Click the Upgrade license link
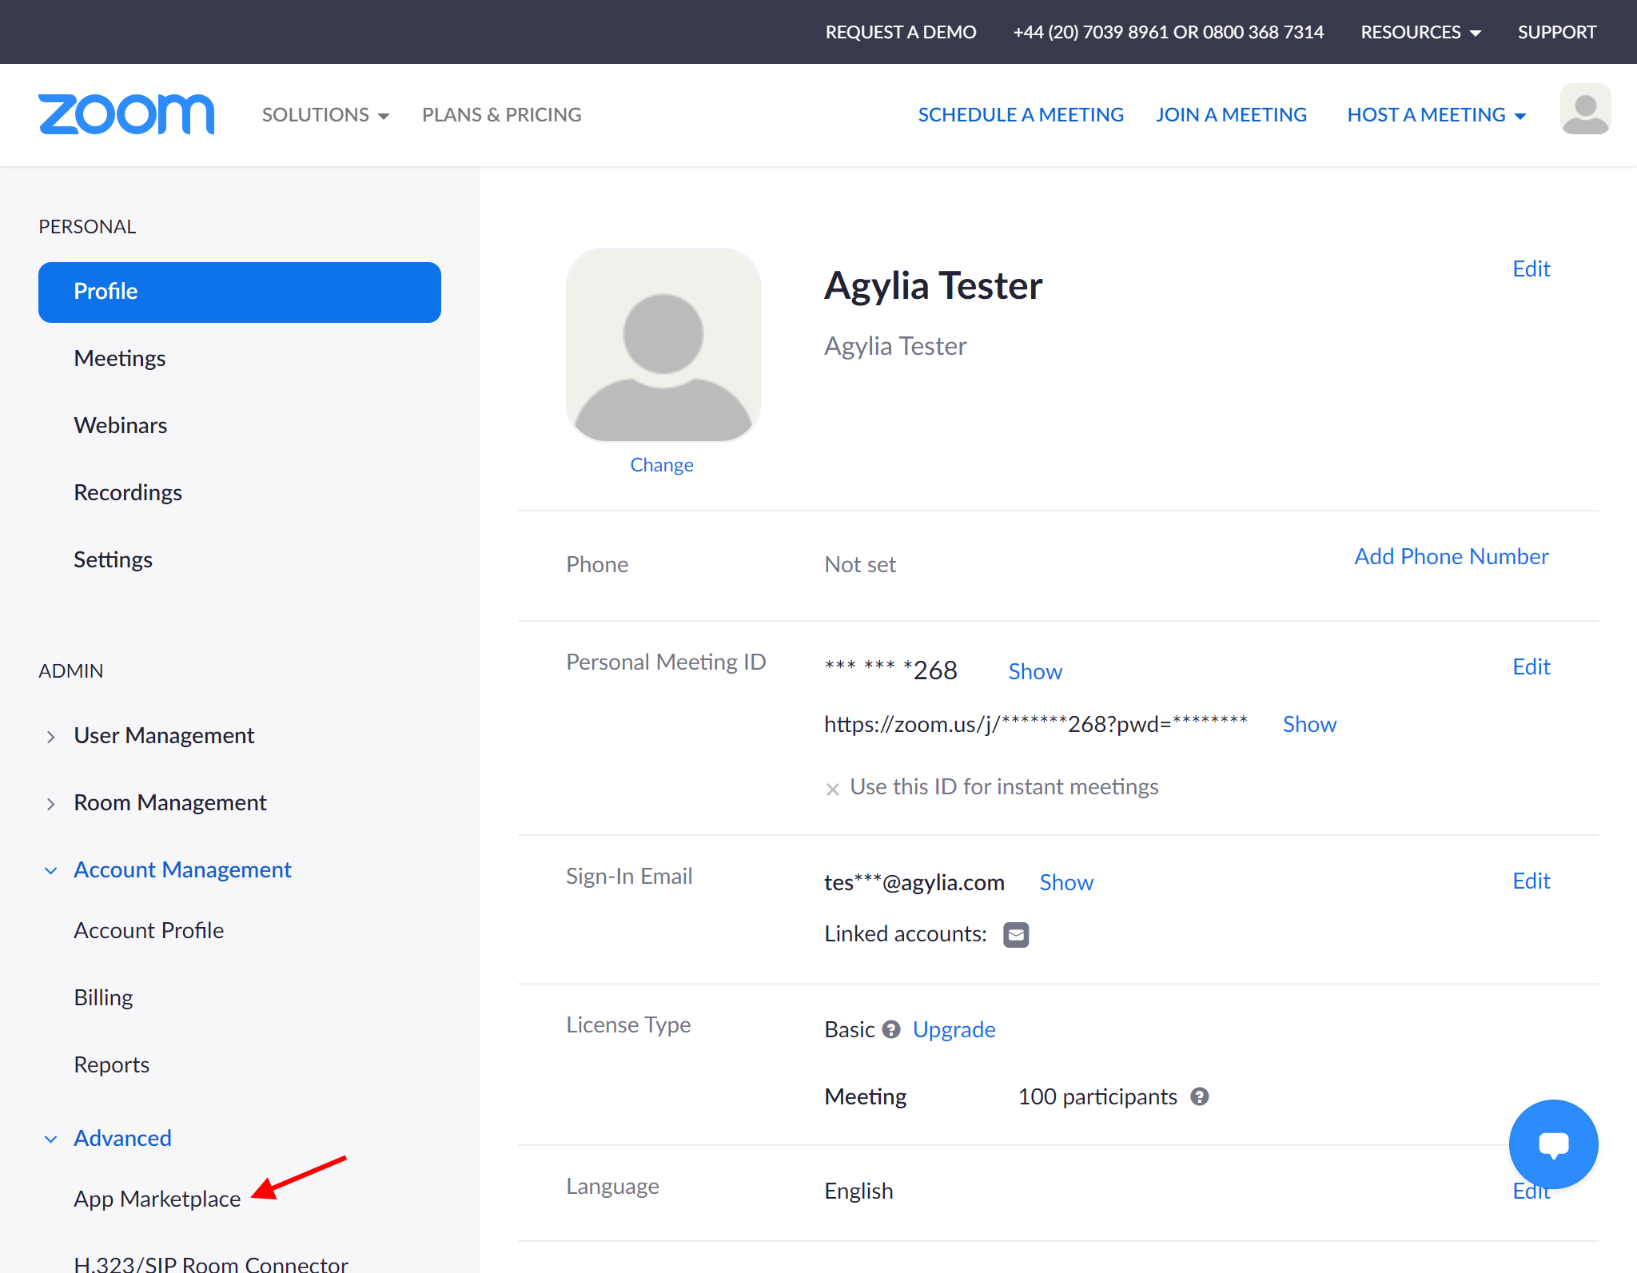 [954, 1029]
